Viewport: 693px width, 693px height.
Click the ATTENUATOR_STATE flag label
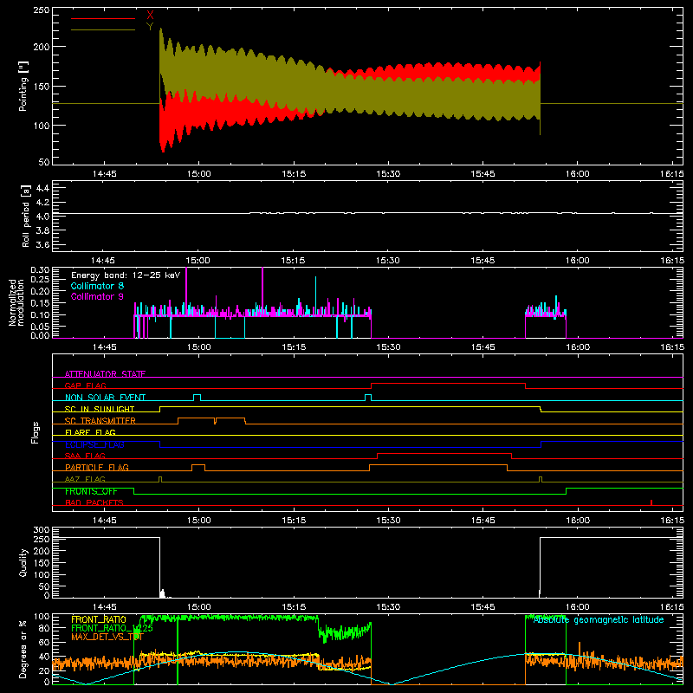point(105,374)
